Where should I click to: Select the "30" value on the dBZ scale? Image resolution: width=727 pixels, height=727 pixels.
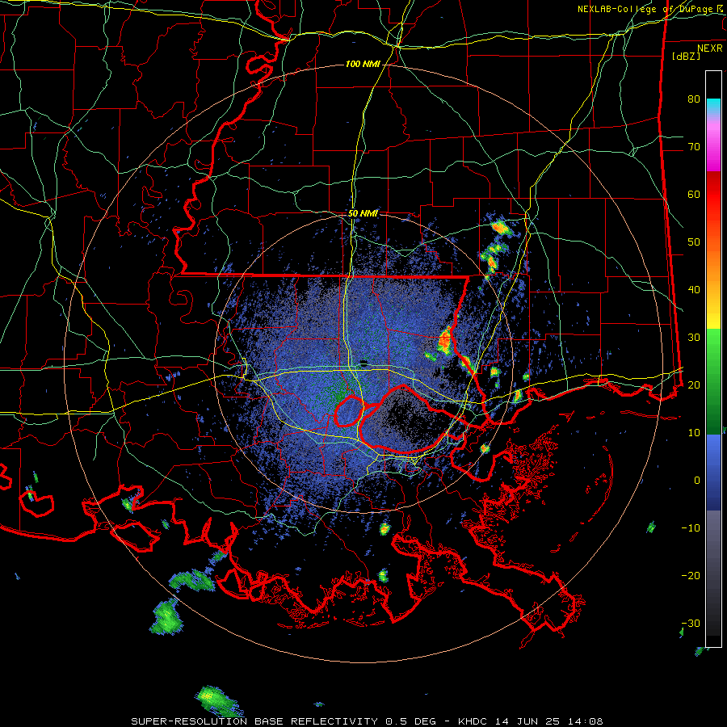(x=694, y=337)
